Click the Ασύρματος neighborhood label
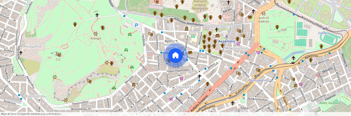Viewport: 351px width, 116px height. tap(33, 47)
